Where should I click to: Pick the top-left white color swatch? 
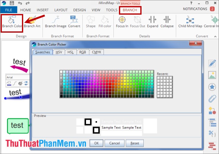62,72
